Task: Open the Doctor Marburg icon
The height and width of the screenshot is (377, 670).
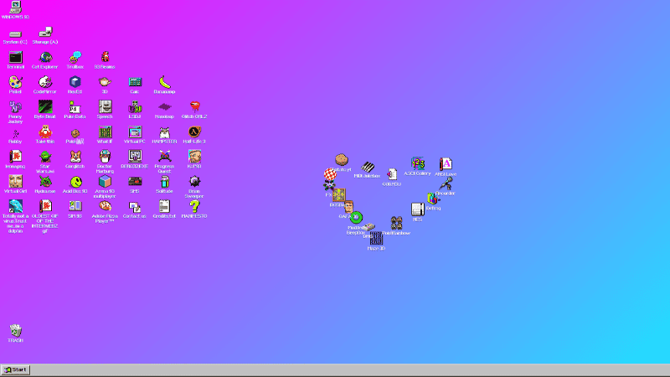Action: tap(105, 157)
